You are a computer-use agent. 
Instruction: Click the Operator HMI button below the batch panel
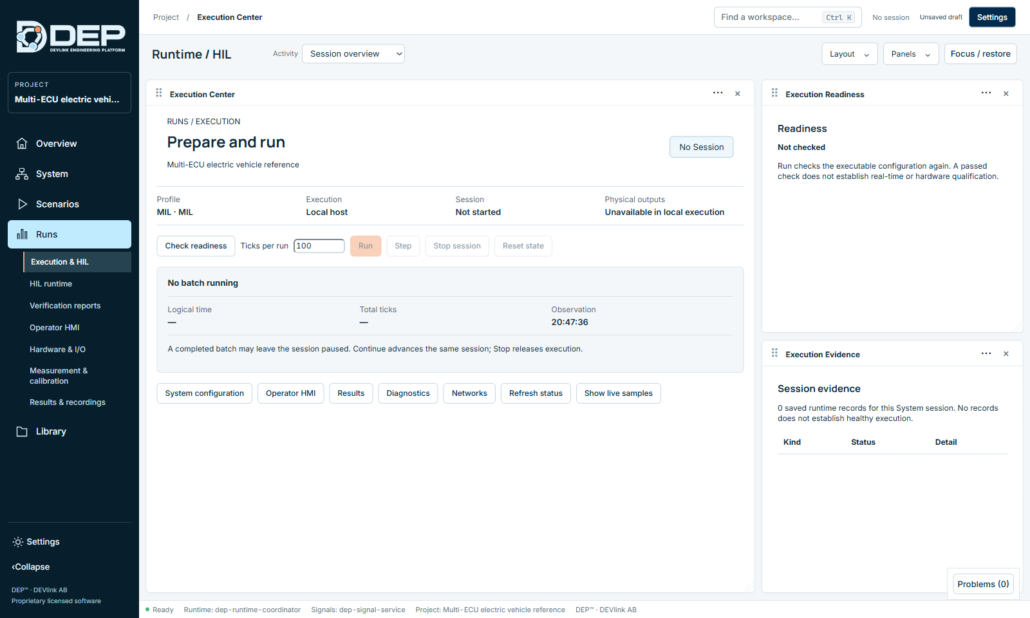pos(290,393)
